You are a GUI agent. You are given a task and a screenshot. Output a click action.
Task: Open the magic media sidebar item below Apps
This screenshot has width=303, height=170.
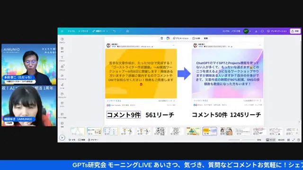click(x=62, y=115)
